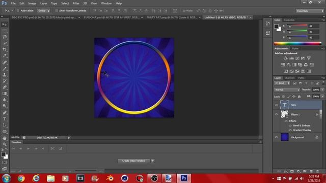Screen dimensions: 326x183
Task: Hide the Gradient Overlay effect
Action: pos(290,130)
